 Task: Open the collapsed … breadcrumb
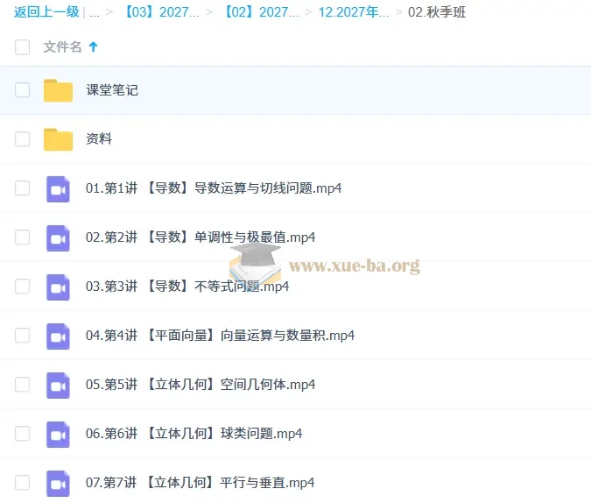(95, 14)
